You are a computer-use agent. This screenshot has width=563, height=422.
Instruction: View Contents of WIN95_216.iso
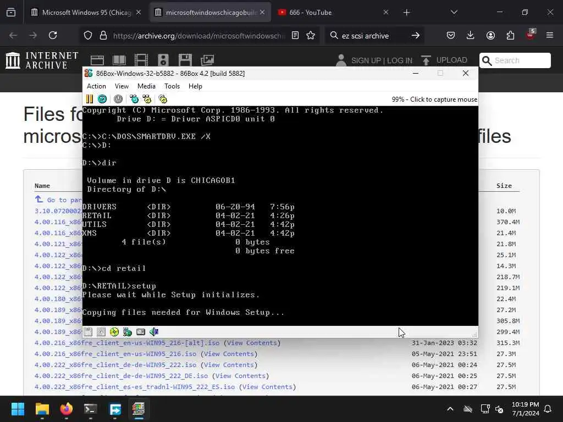click(x=229, y=354)
